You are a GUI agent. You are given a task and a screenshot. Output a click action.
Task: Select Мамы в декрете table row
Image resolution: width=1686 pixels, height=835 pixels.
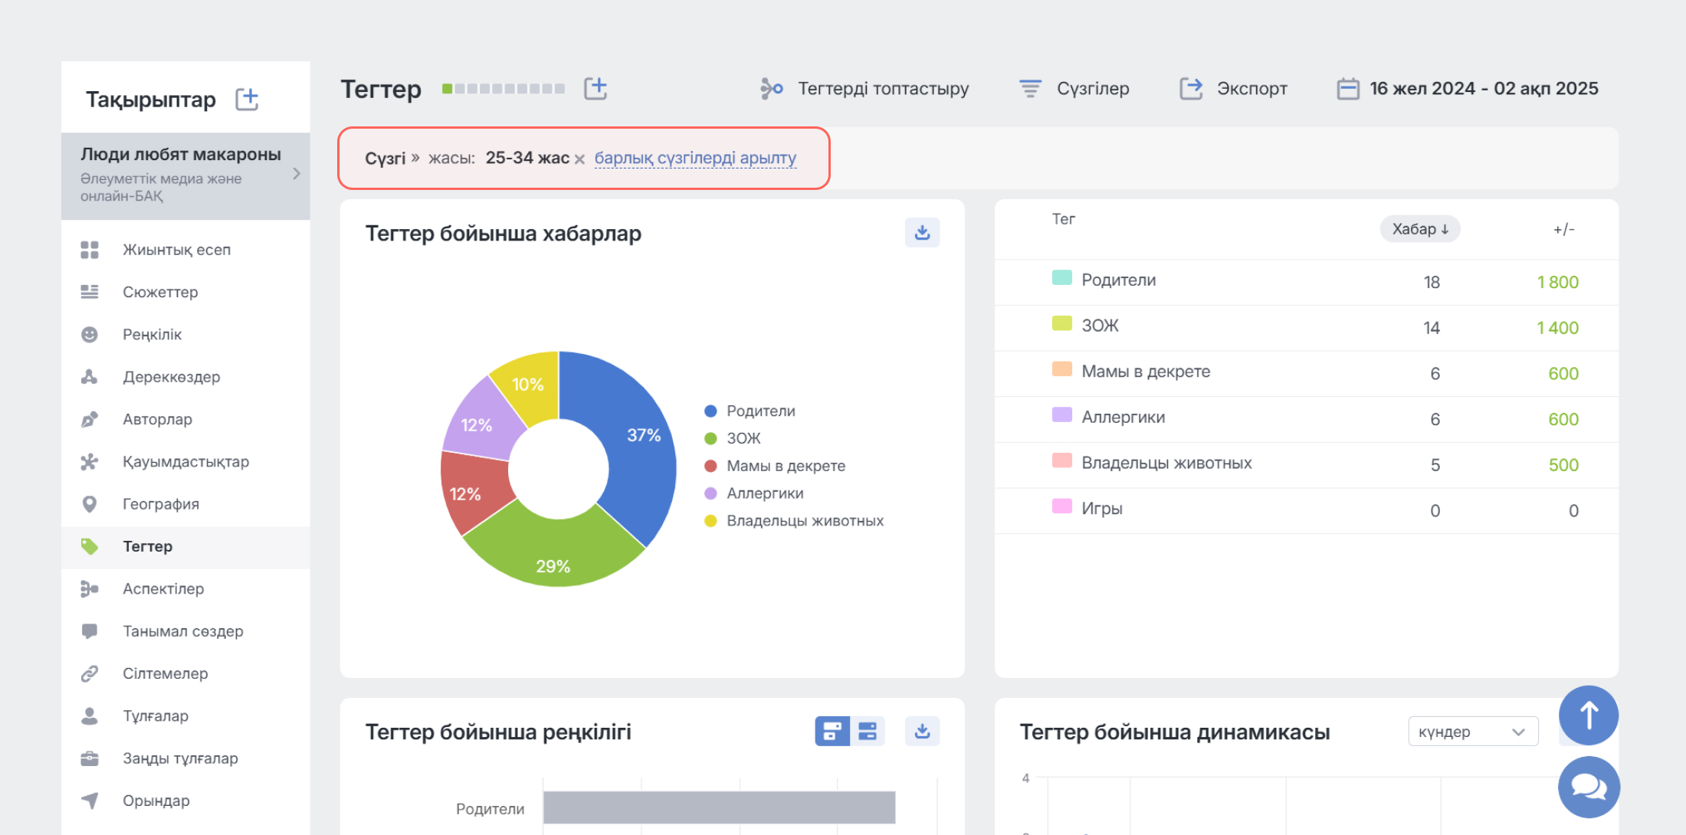click(1306, 373)
